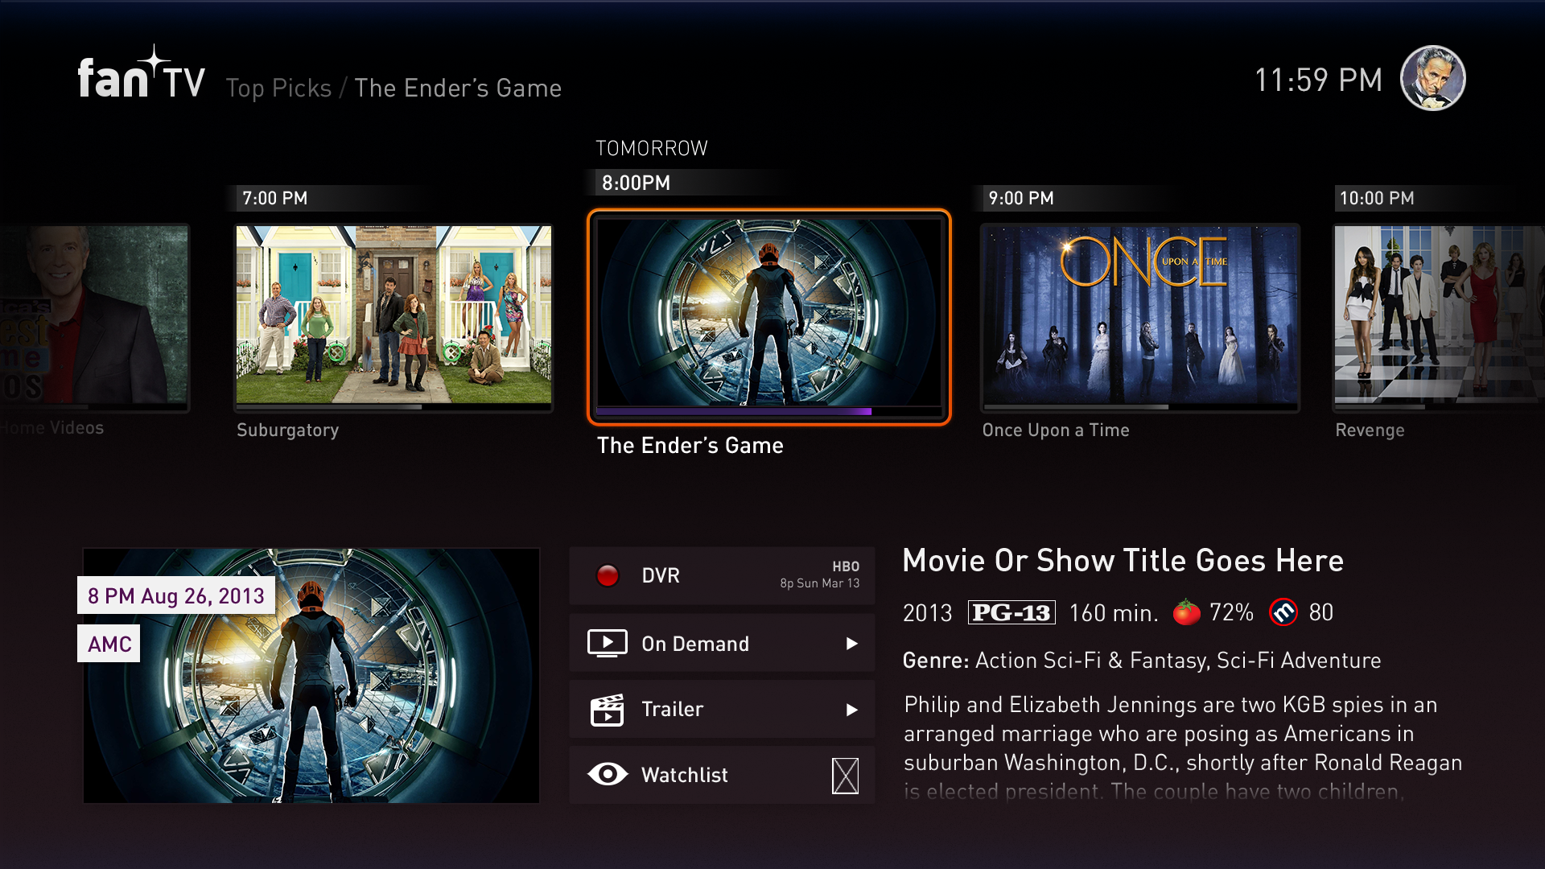Click the fanTV logo

[142, 74]
